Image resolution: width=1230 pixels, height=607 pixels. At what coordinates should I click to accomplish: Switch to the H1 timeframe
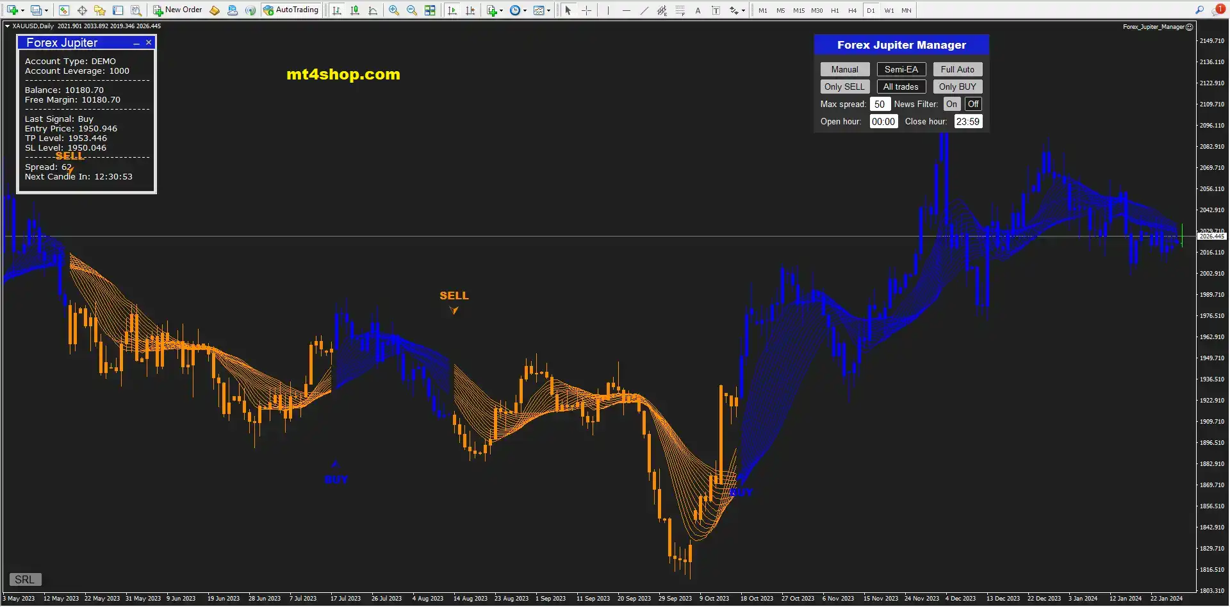pos(835,10)
